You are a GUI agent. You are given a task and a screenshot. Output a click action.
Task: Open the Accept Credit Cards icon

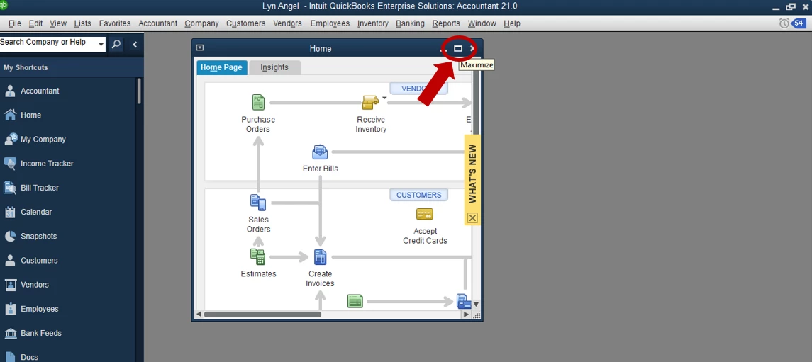pyautogui.click(x=425, y=213)
